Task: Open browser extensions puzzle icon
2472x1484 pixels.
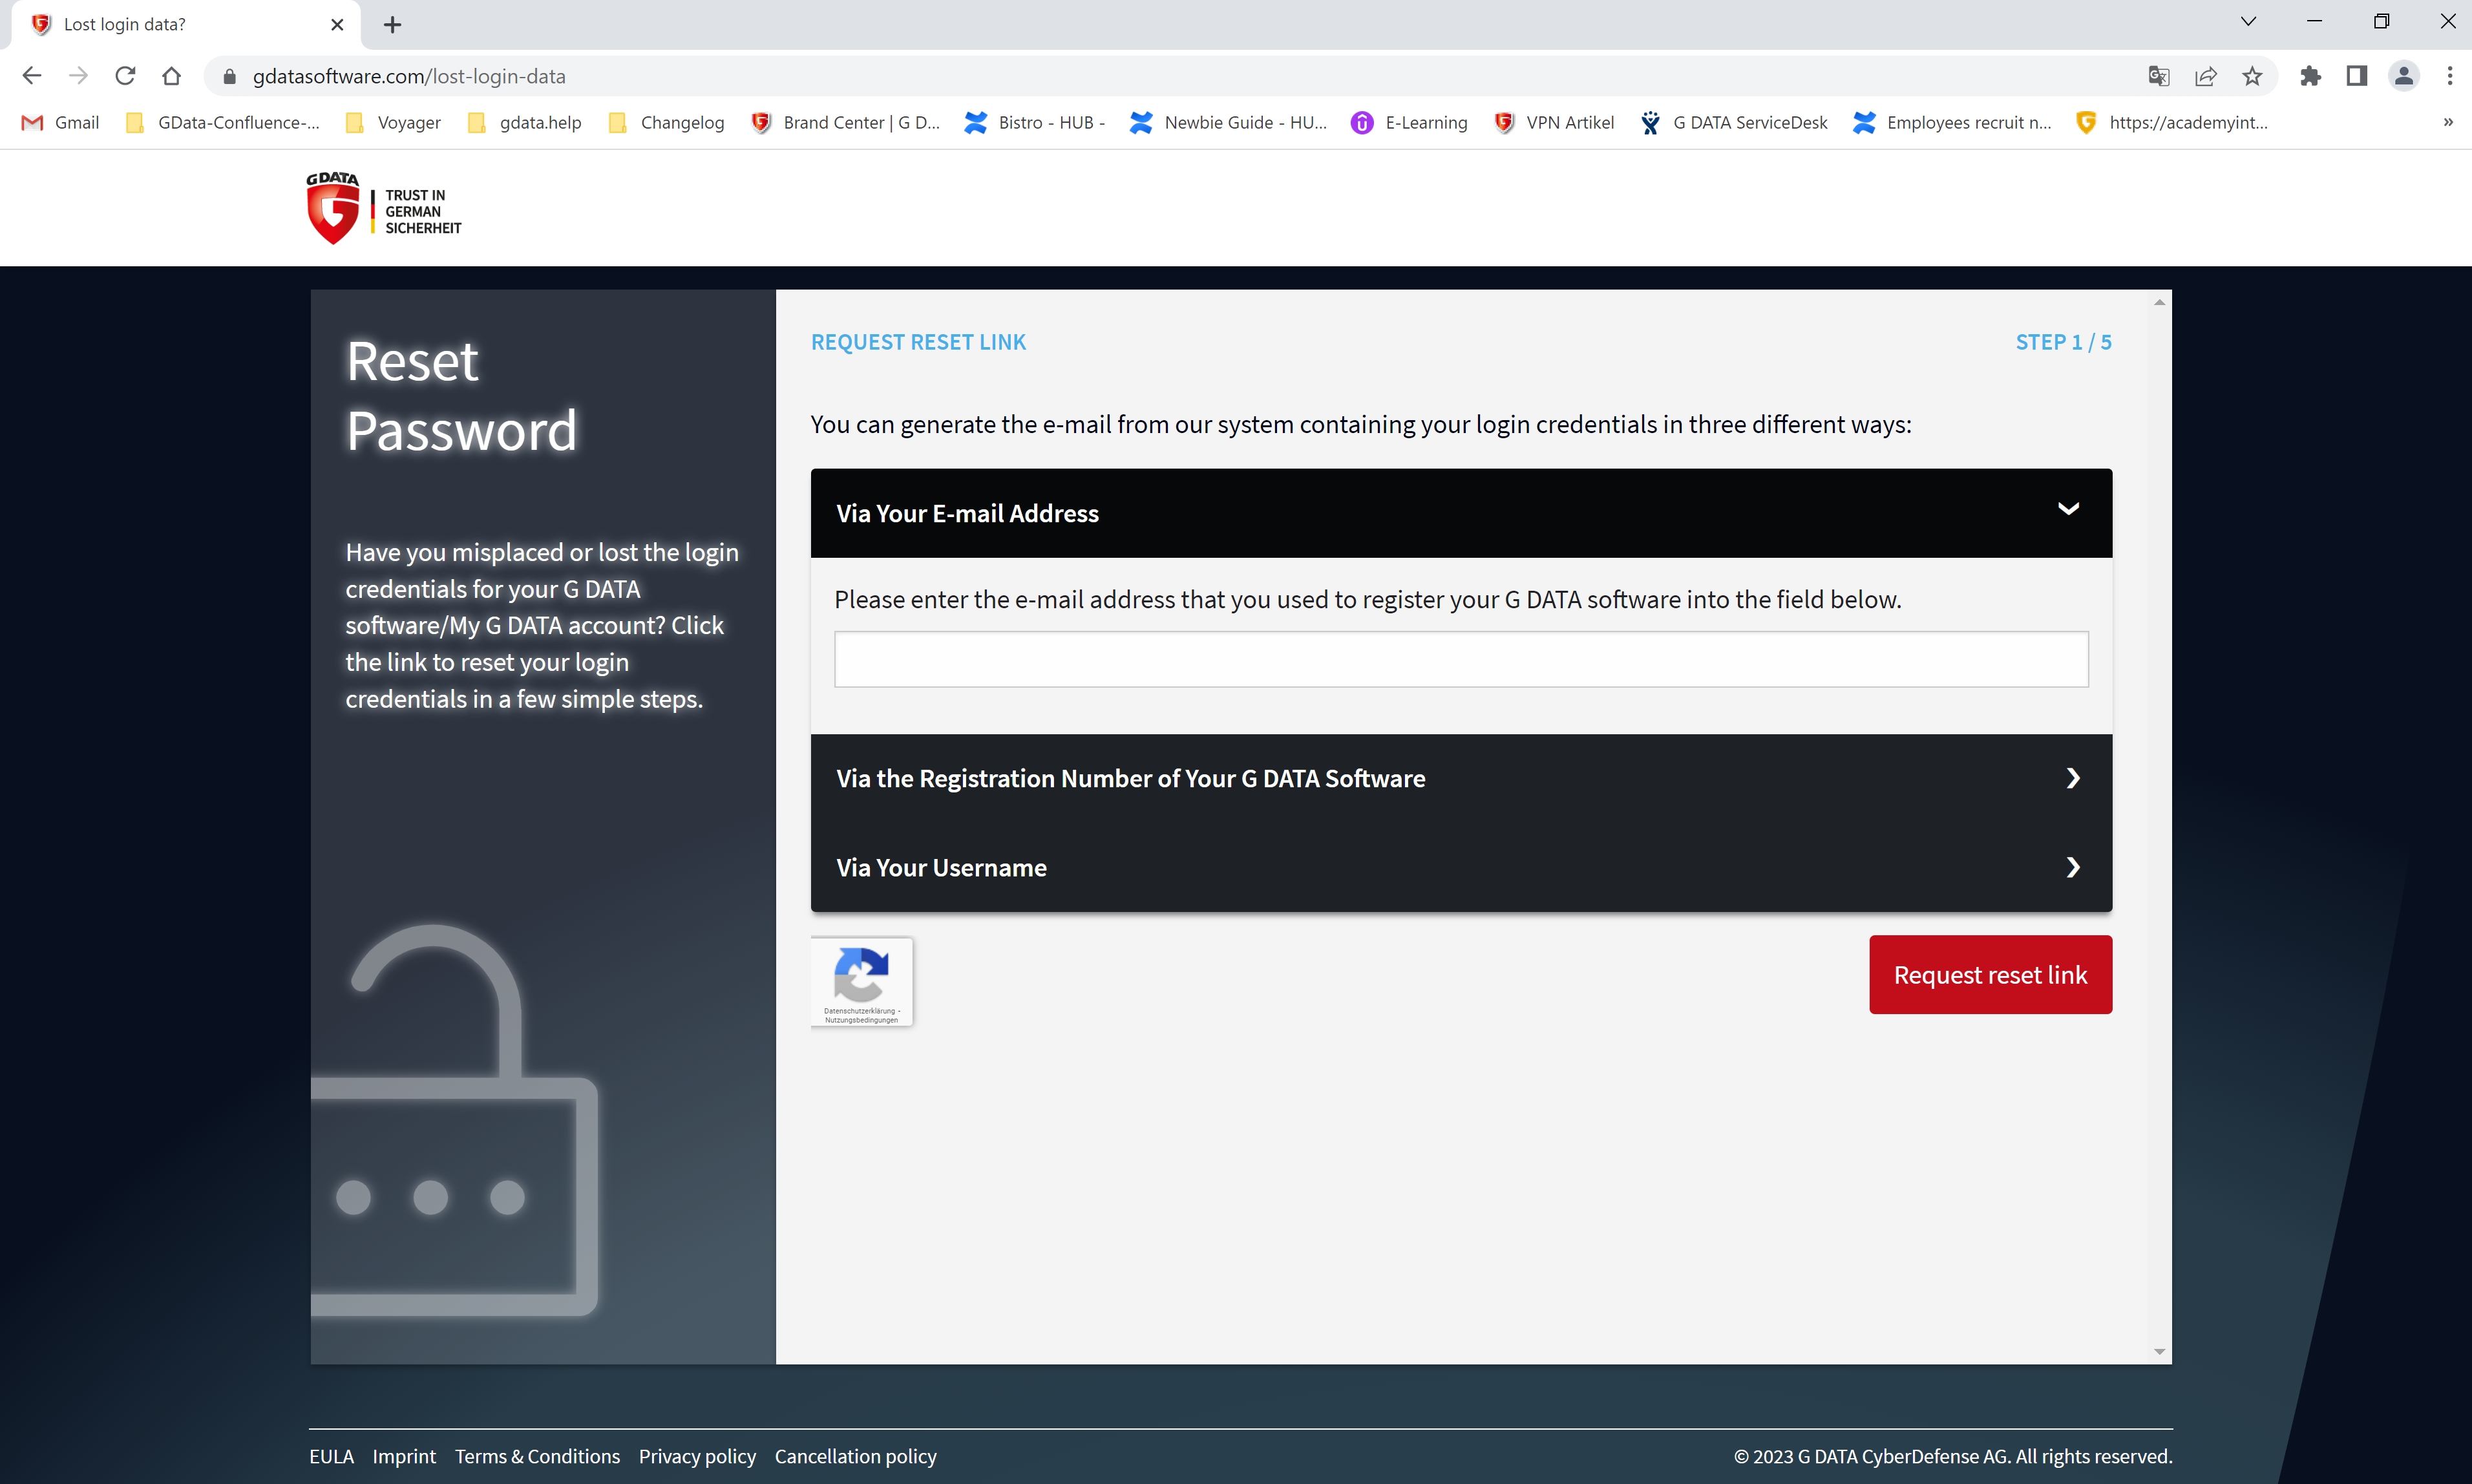Action: coord(2310,76)
